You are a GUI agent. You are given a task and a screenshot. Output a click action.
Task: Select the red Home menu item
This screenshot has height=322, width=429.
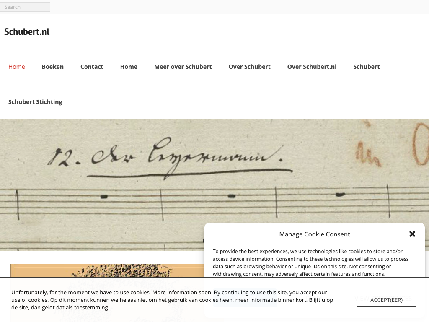pos(17,67)
